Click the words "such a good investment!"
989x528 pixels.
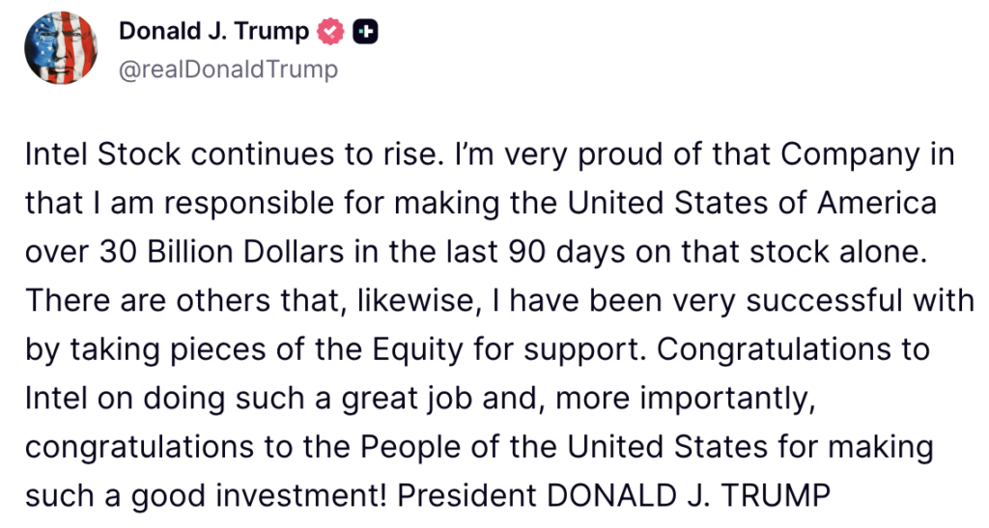click(207, 496)
